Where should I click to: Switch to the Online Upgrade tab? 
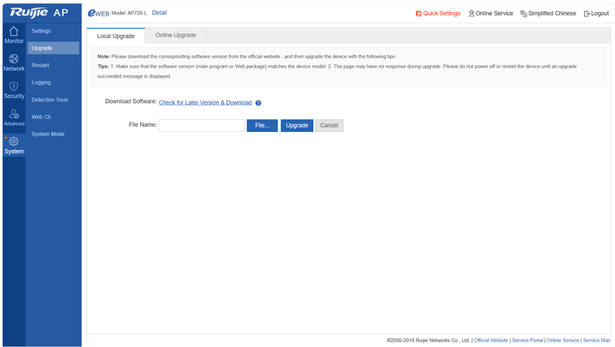176,36
